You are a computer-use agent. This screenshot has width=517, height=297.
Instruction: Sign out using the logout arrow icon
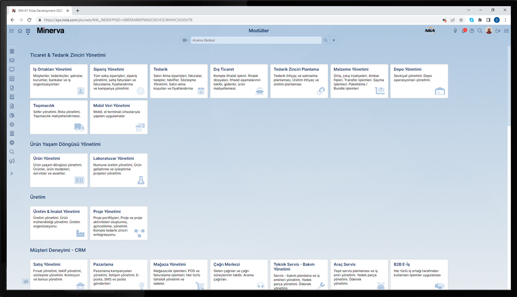point(498,31)
